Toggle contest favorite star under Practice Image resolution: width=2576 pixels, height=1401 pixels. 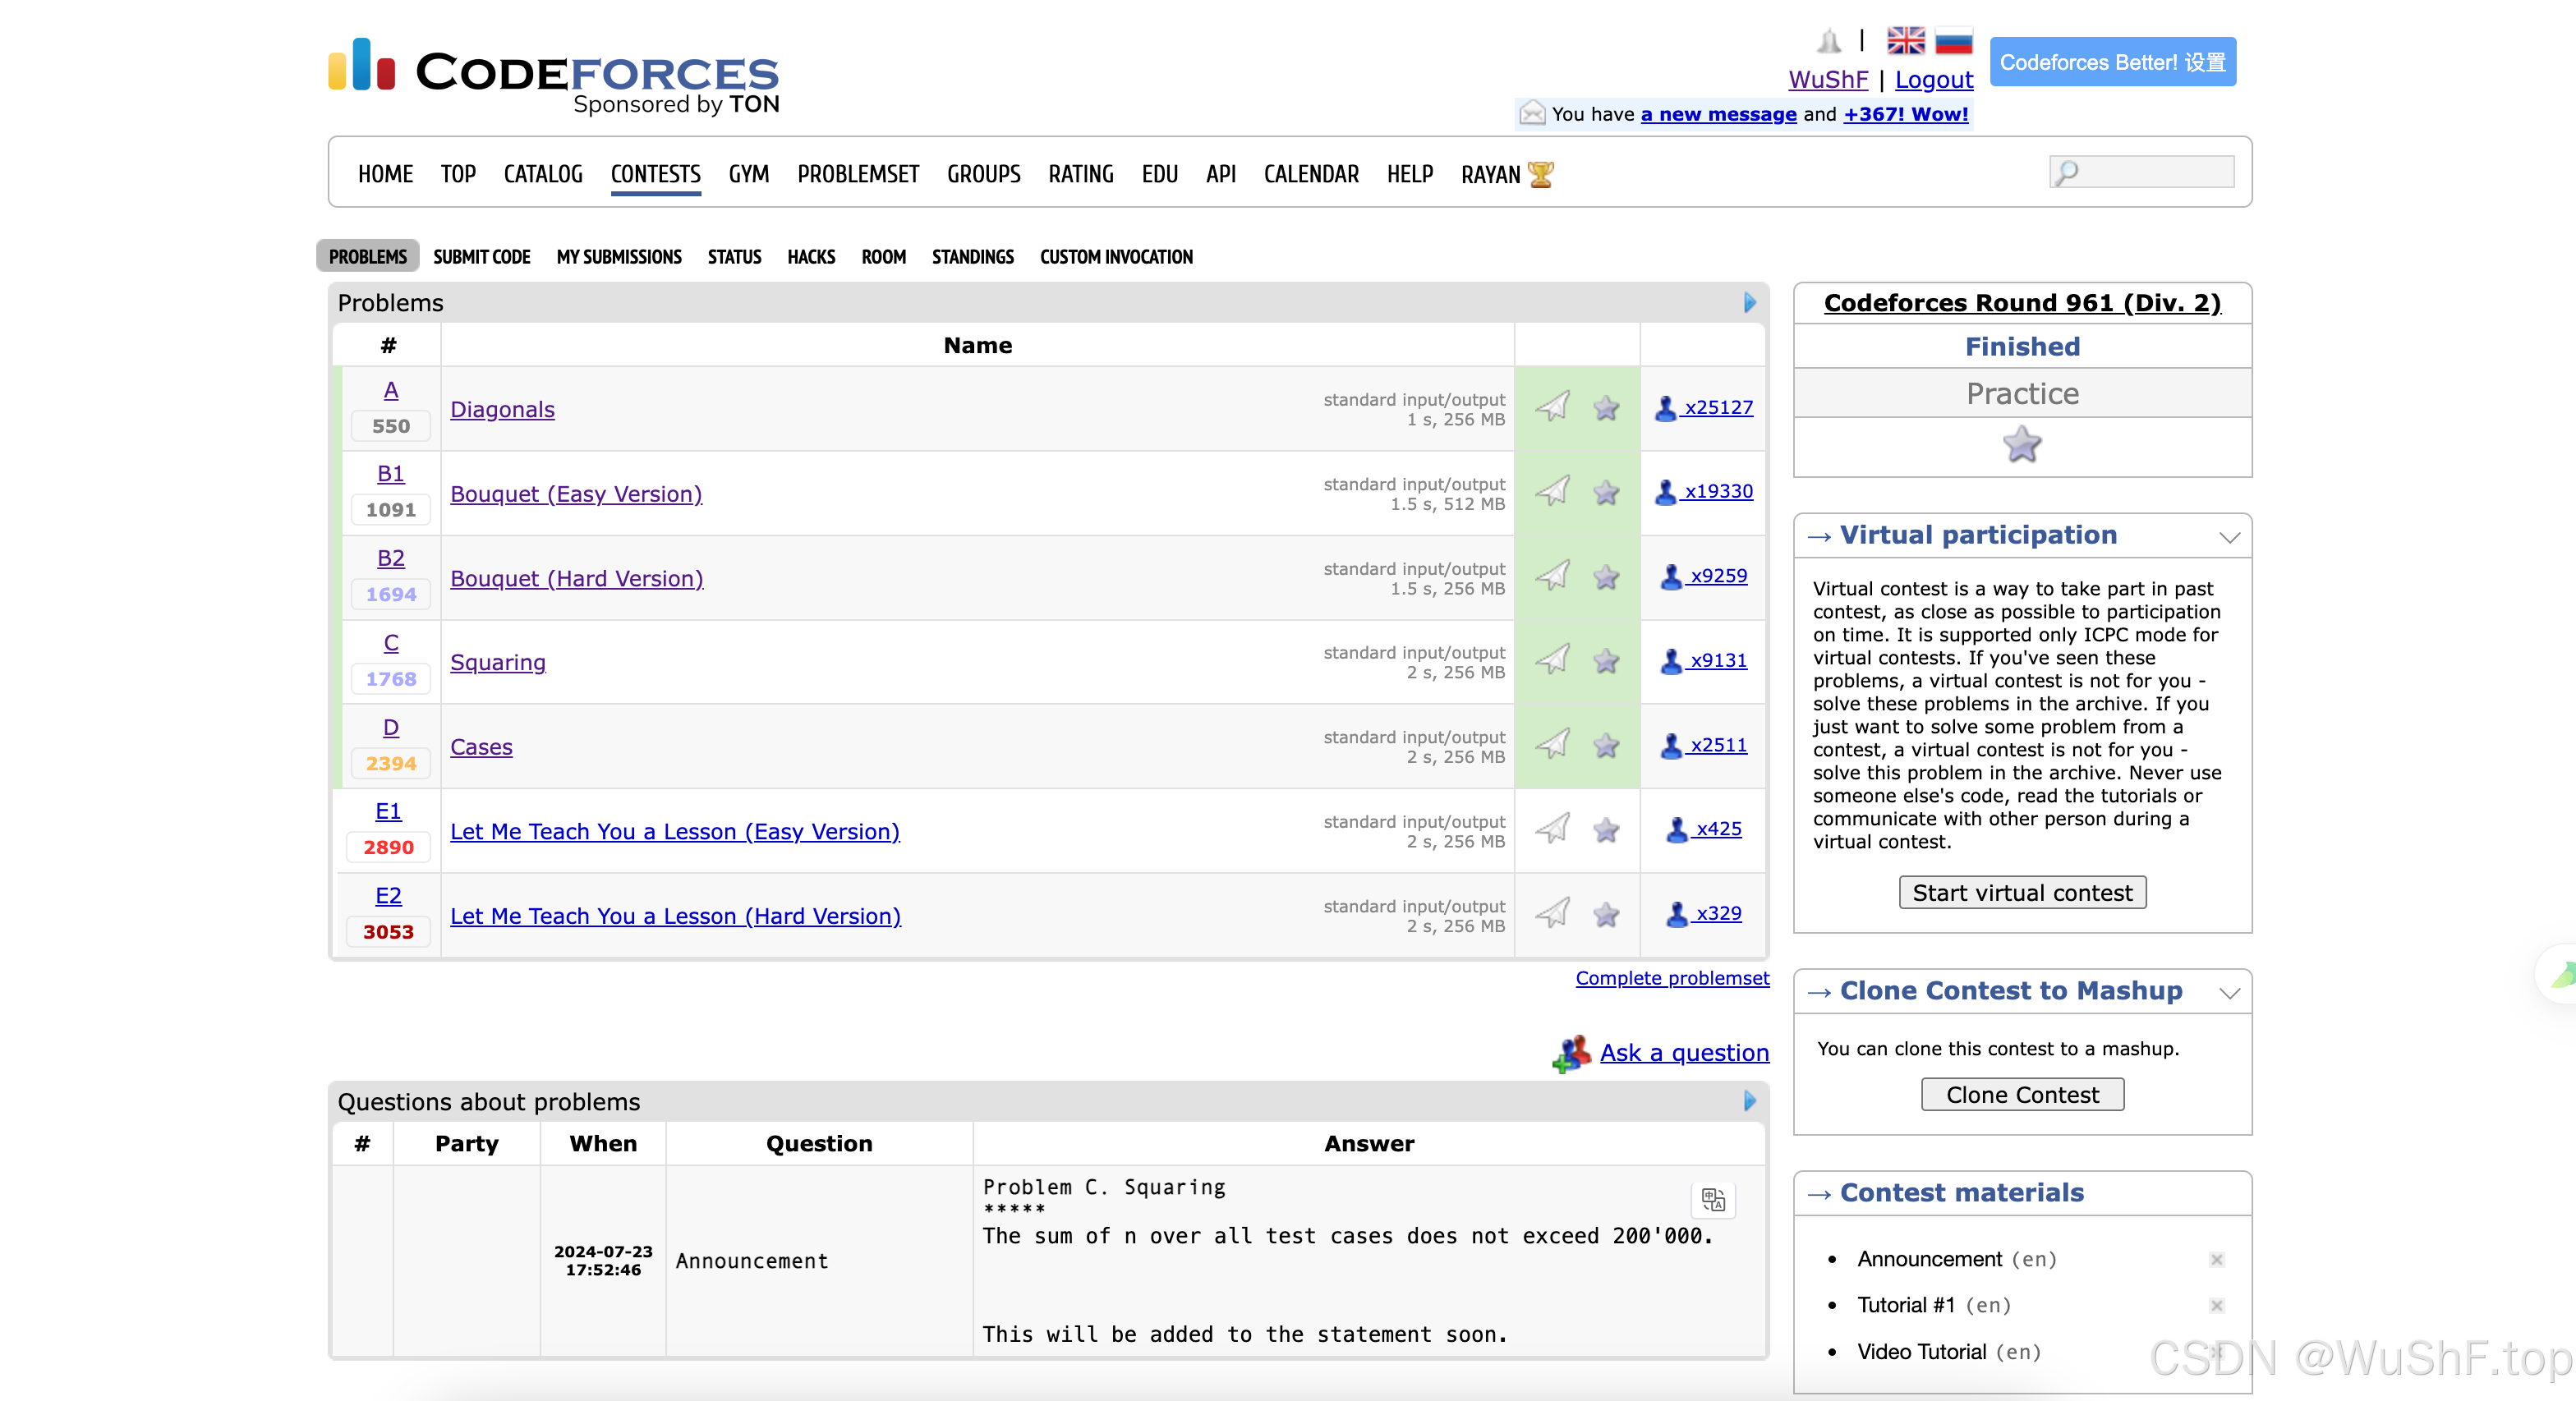(x=2022, y=445)
